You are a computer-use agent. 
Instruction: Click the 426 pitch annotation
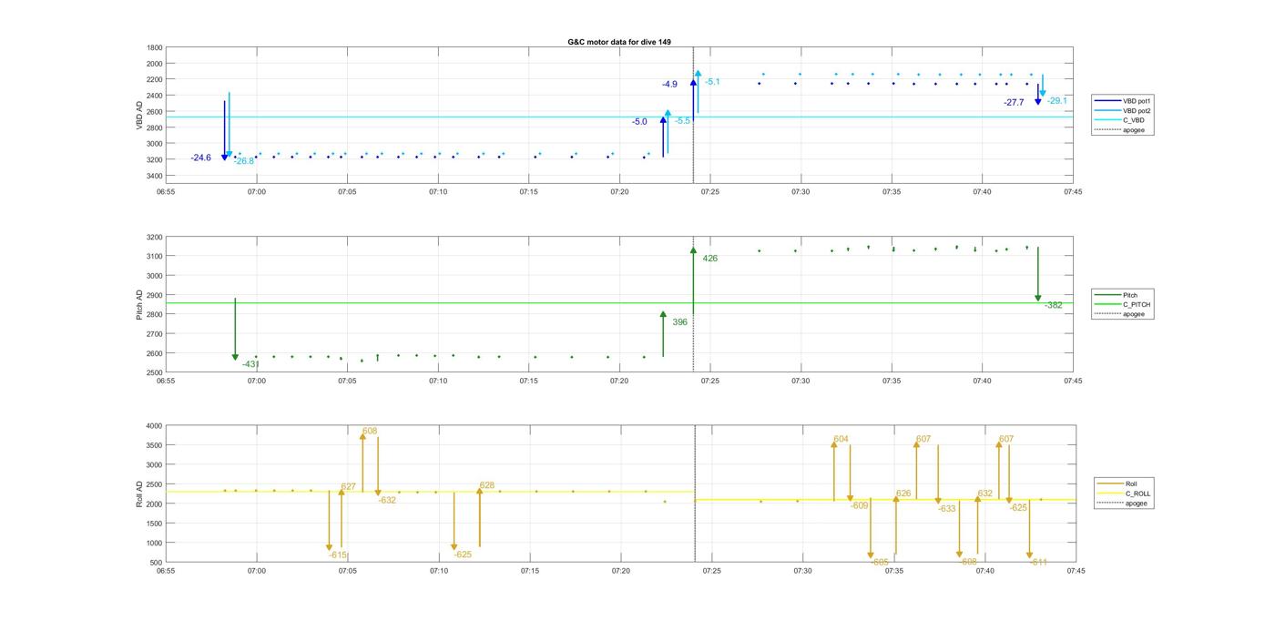coord(710,259)
